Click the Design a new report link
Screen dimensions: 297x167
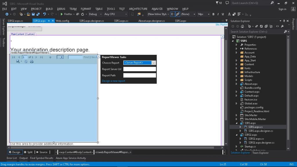(x=113, y=81)
